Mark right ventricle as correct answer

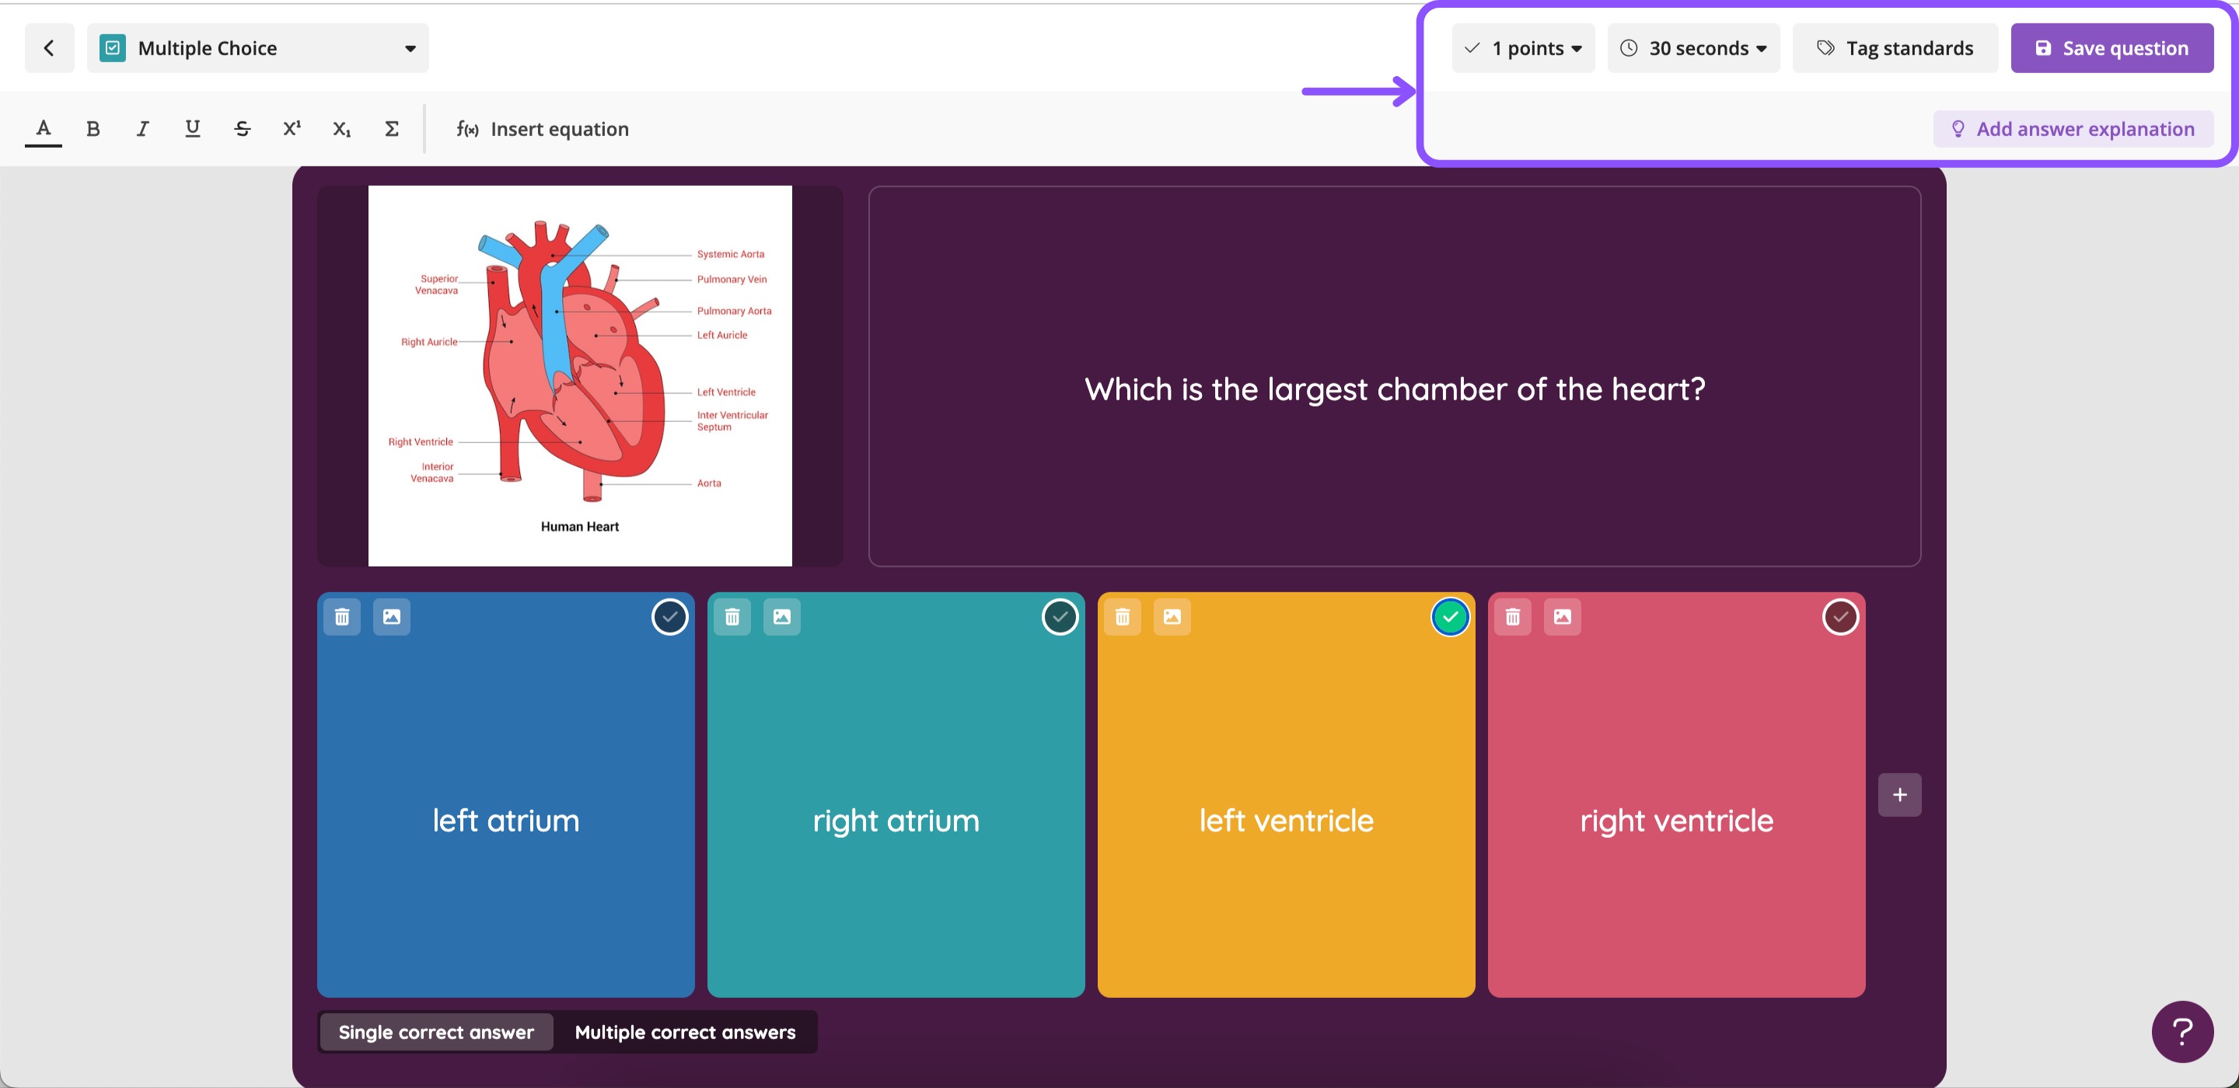coord(1841,617)
